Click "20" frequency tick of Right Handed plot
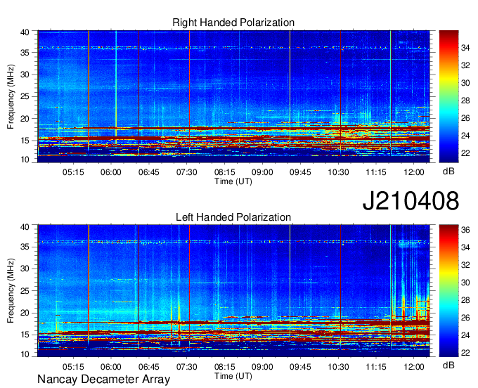 click(25, 119)
